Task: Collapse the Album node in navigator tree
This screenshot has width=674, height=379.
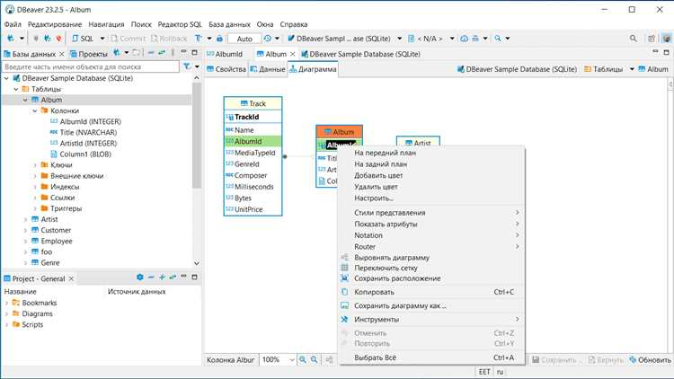Action: coord(25,100)
